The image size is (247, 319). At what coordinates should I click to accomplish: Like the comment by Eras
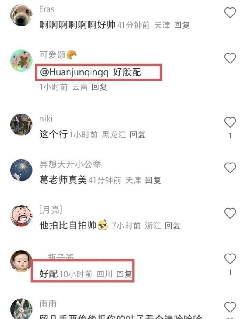tap(230, 13)
